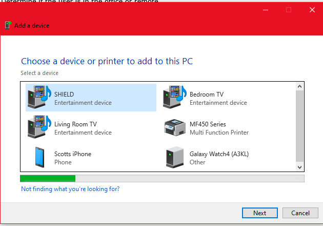
Task: Close the Add a device window
Action: pos(312,10)
